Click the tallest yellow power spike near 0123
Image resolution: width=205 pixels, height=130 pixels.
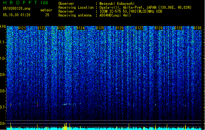pos(66,126)
